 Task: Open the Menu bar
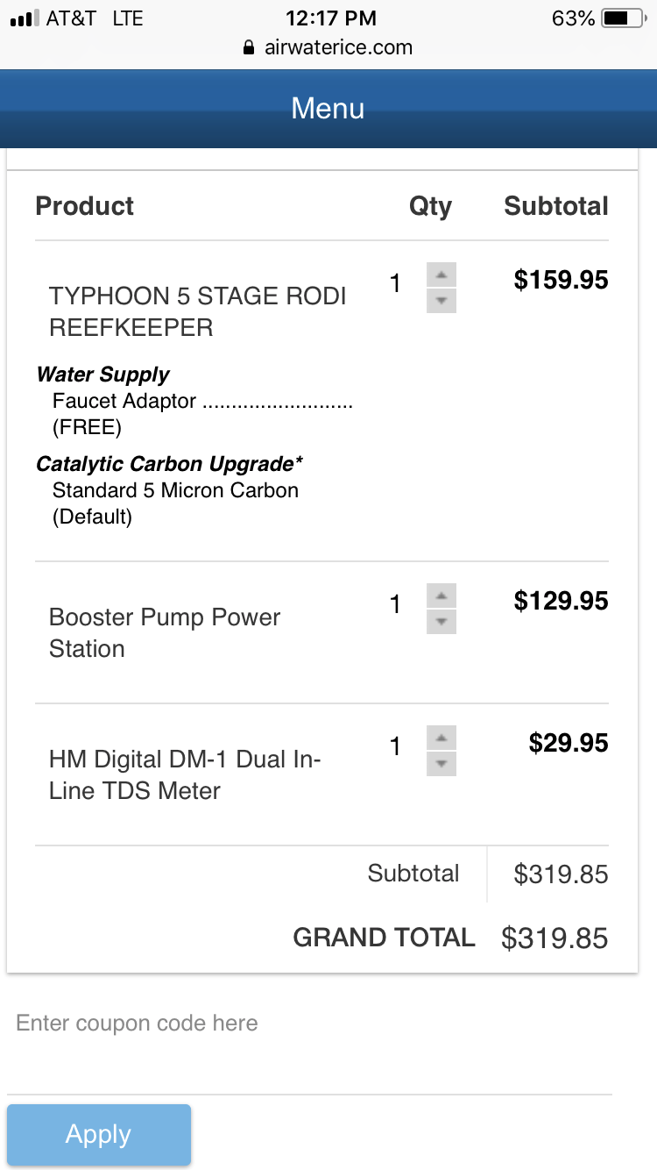tap(328, 109)
